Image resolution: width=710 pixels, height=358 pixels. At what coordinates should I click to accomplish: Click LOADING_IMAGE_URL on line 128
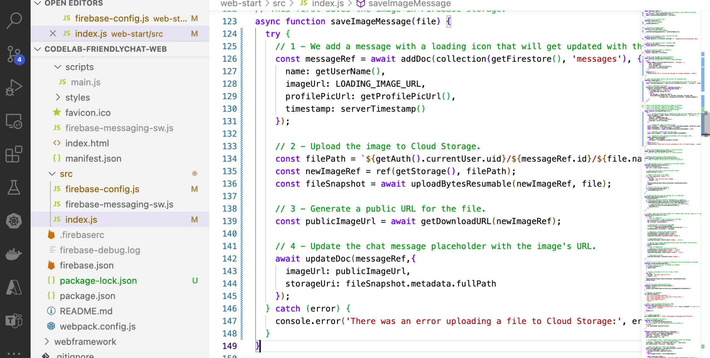tap(378, 84)
